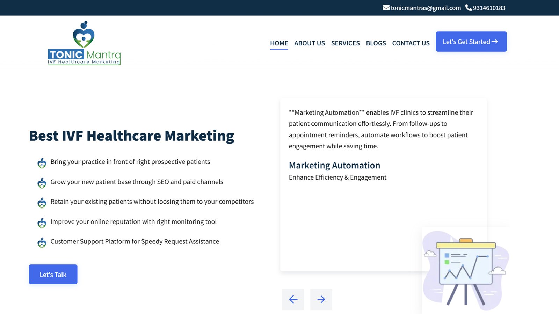This screenshot has height=314, width=559.
Task: Click bullet icon beside 'Customer Support Platform'
Action: point(42,242)
